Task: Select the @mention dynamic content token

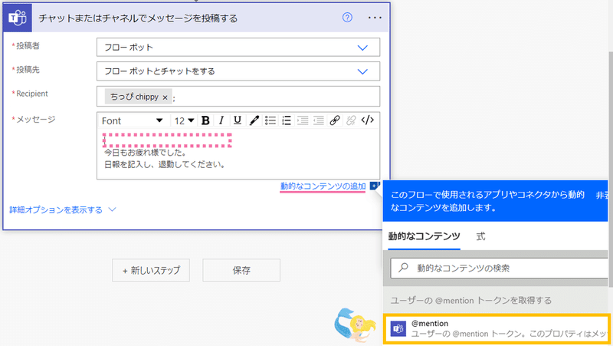Action: [x=497, y=328]
